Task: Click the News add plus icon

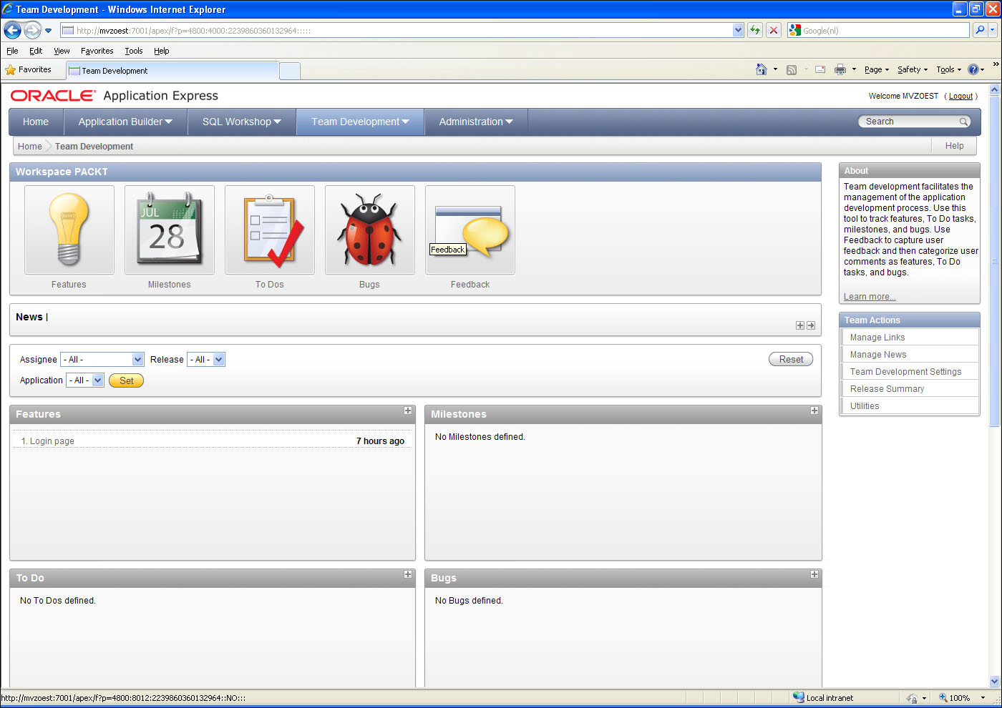Action: click(x=800, y=325)
